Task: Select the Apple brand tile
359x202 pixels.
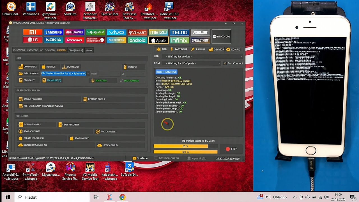Action: pos(158,40)
